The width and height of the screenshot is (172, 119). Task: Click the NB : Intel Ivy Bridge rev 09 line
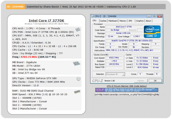pyautogui.click(x=29, y=69)
